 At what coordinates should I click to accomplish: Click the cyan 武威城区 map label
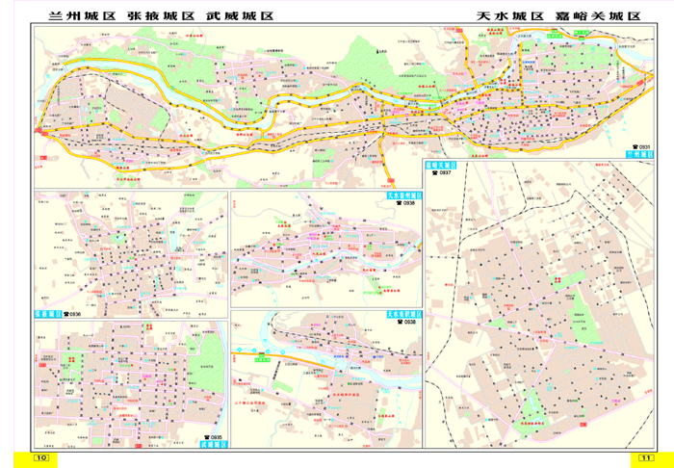(214, 444)
